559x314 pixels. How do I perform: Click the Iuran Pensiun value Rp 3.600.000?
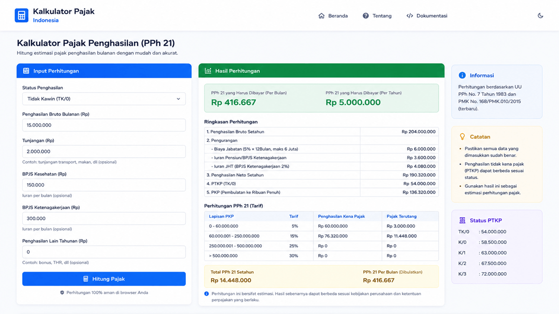[x=421, y=158]
